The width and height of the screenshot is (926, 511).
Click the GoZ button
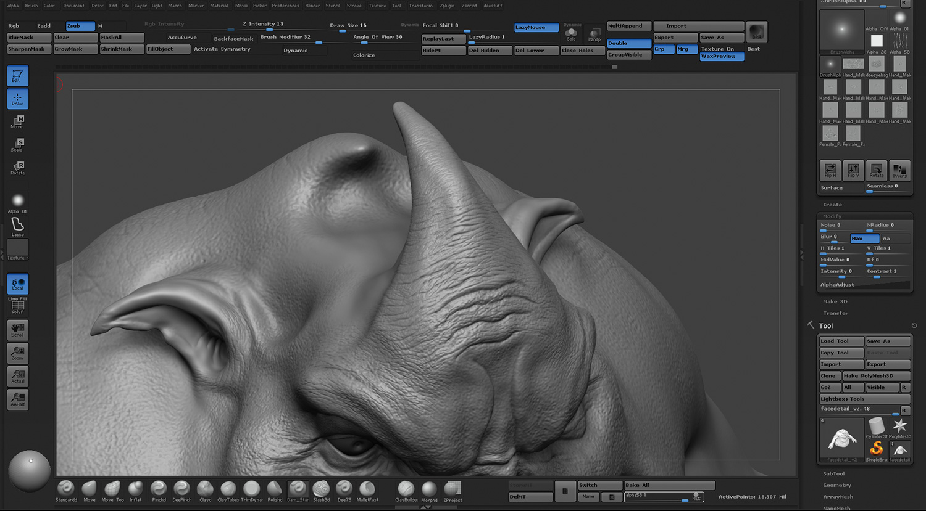(x=829, y=387)
